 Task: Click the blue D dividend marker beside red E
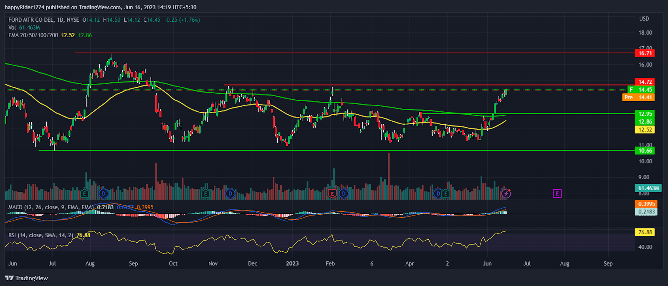tap(344, 193)
